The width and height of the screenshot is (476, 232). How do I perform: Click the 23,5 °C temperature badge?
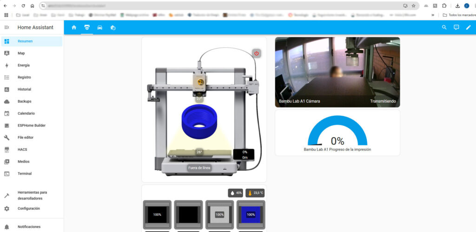(x=255, y=193)
